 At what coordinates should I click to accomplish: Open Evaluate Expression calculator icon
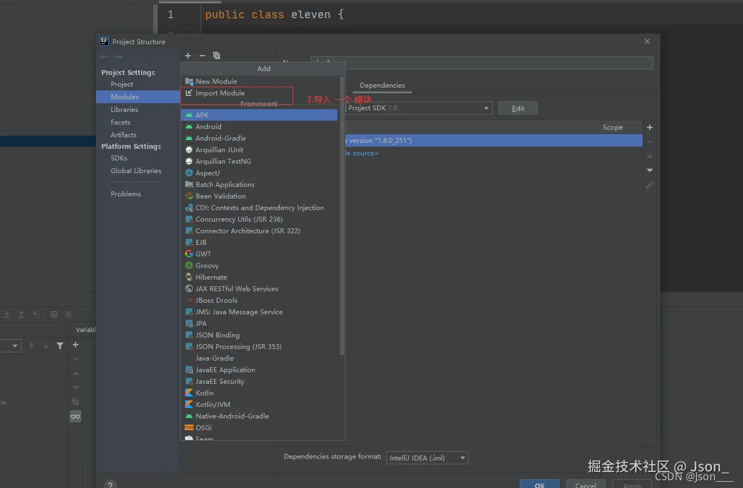pyautogui.click(x=54, y=314)
